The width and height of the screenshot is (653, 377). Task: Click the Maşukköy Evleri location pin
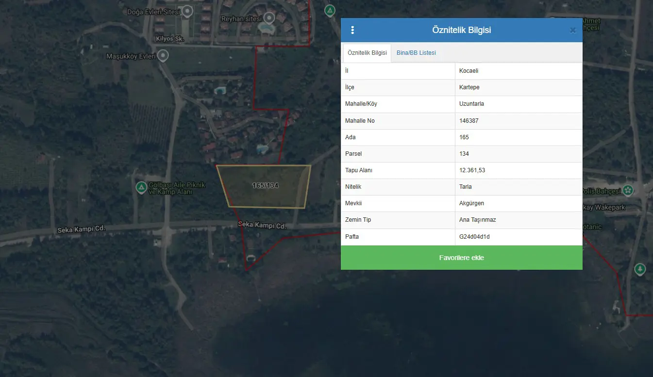163,56
